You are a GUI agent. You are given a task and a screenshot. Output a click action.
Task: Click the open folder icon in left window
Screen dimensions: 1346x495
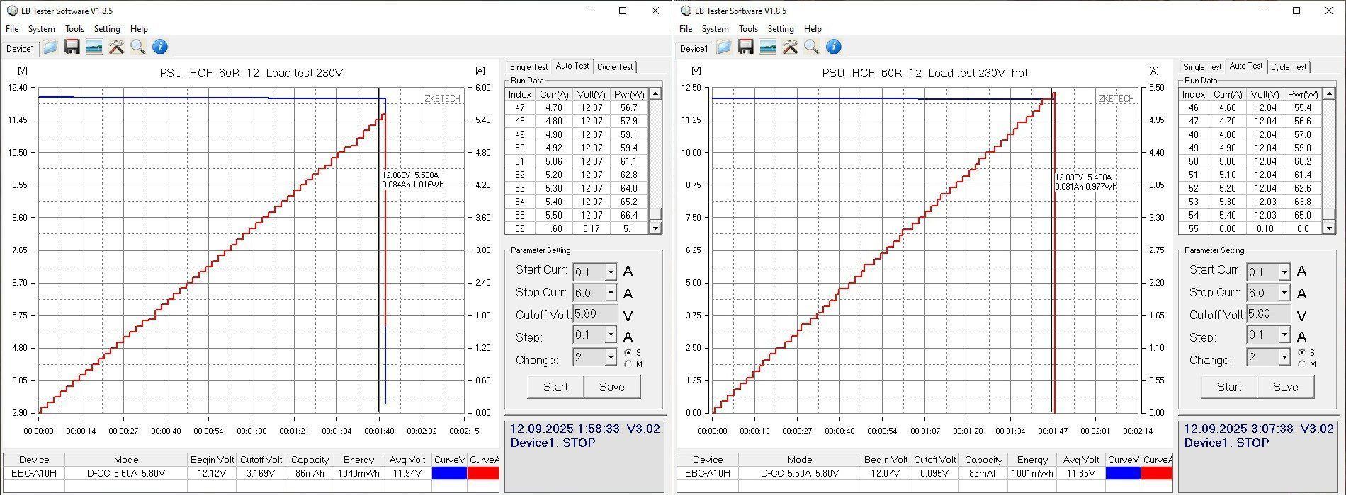tap(50, 47)
